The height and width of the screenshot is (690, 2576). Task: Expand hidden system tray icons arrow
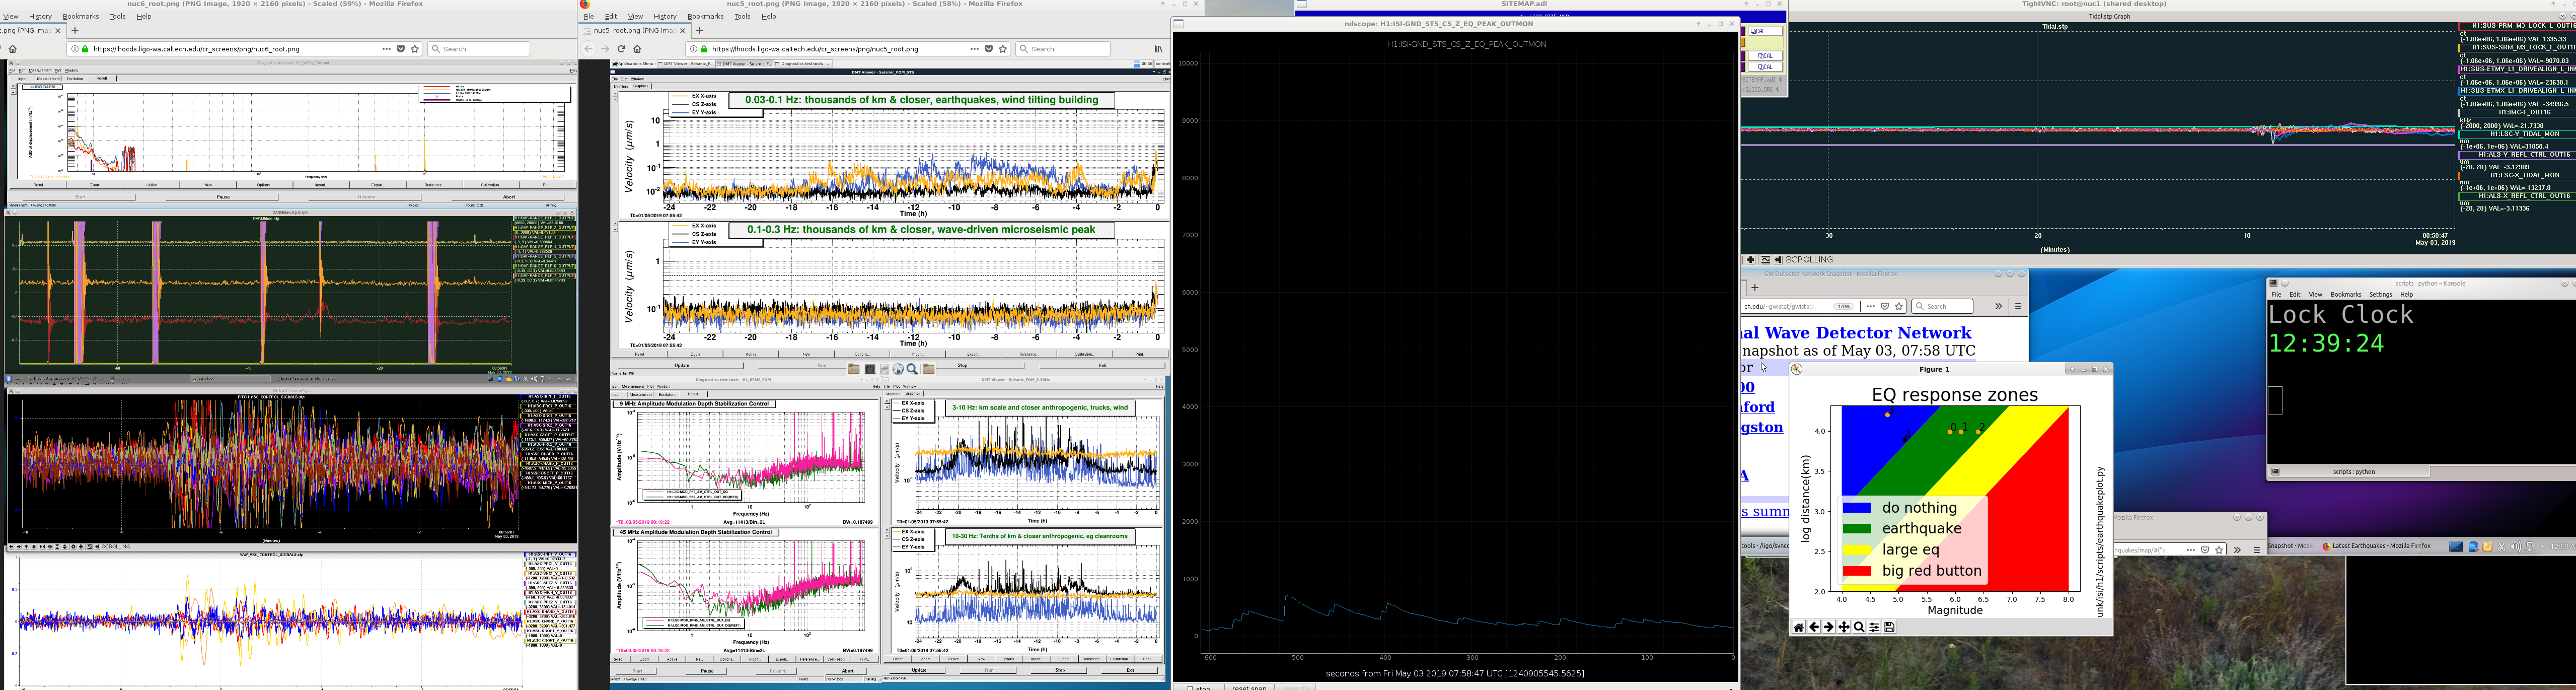[x=2542, y=547]
